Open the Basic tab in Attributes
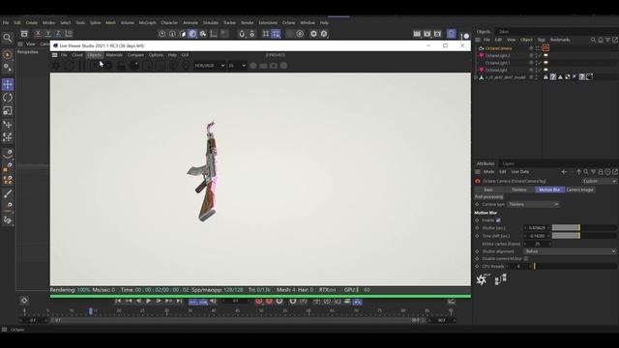Image resolution: width=619 pixels, height=348 pixels. tap(488, 189)
